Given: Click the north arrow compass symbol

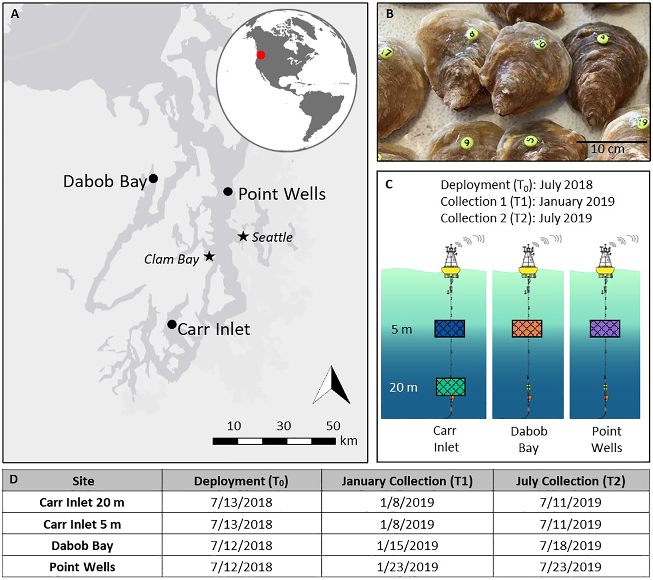Looking at the screenshot, I should pyautogui.click(x=331, y=385).
